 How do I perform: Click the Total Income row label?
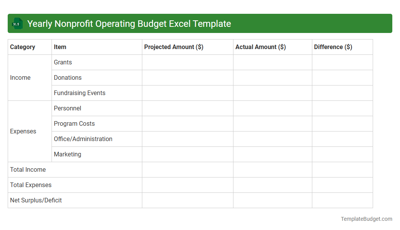[x=28, y=169]
